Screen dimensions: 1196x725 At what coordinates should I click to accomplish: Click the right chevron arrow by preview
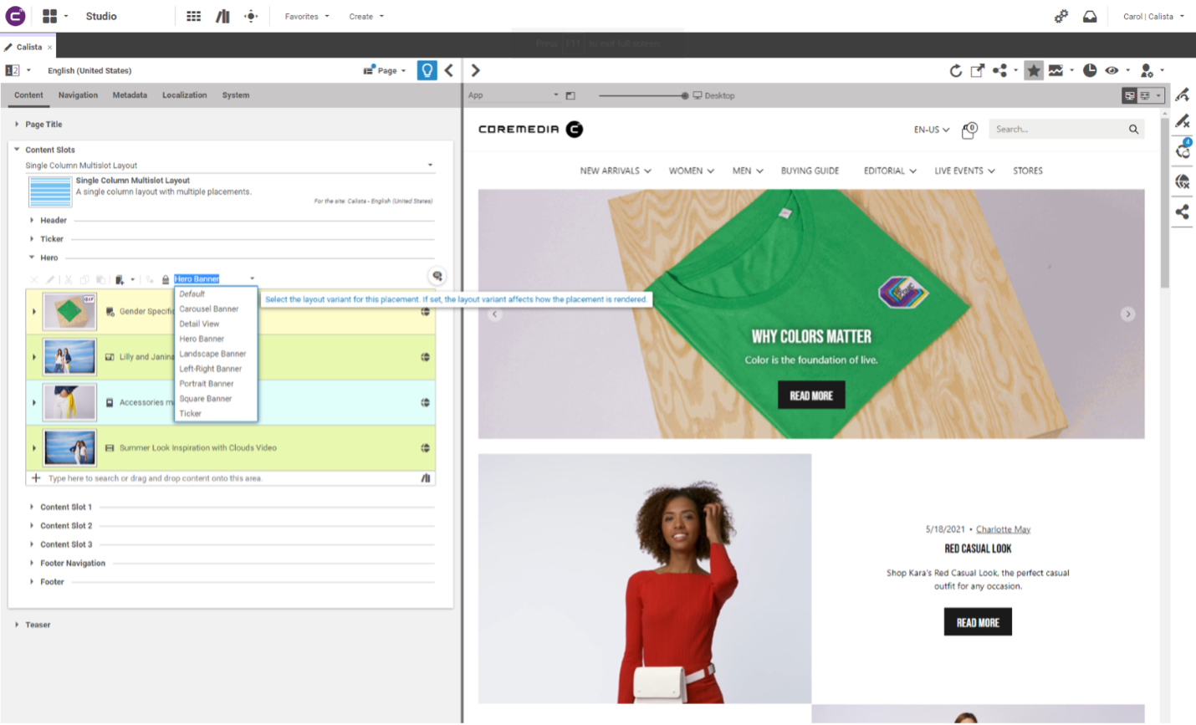pyautogui.click(x=475, y=70)
